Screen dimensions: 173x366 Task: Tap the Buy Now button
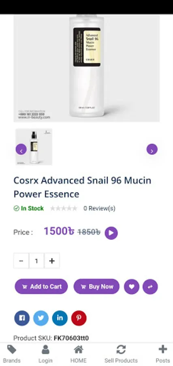tap(96, 286)
